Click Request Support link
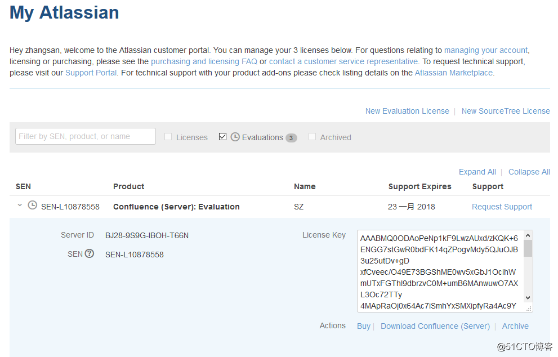 coord(502,207)
